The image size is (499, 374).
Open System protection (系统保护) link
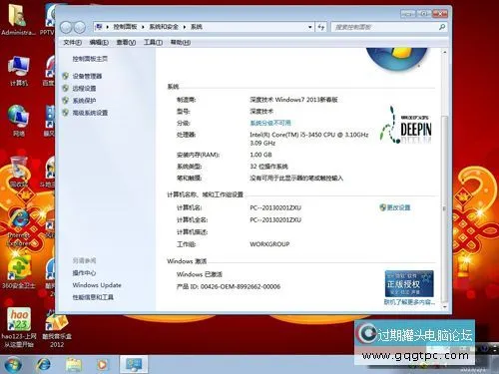click(x=84, y=101)
